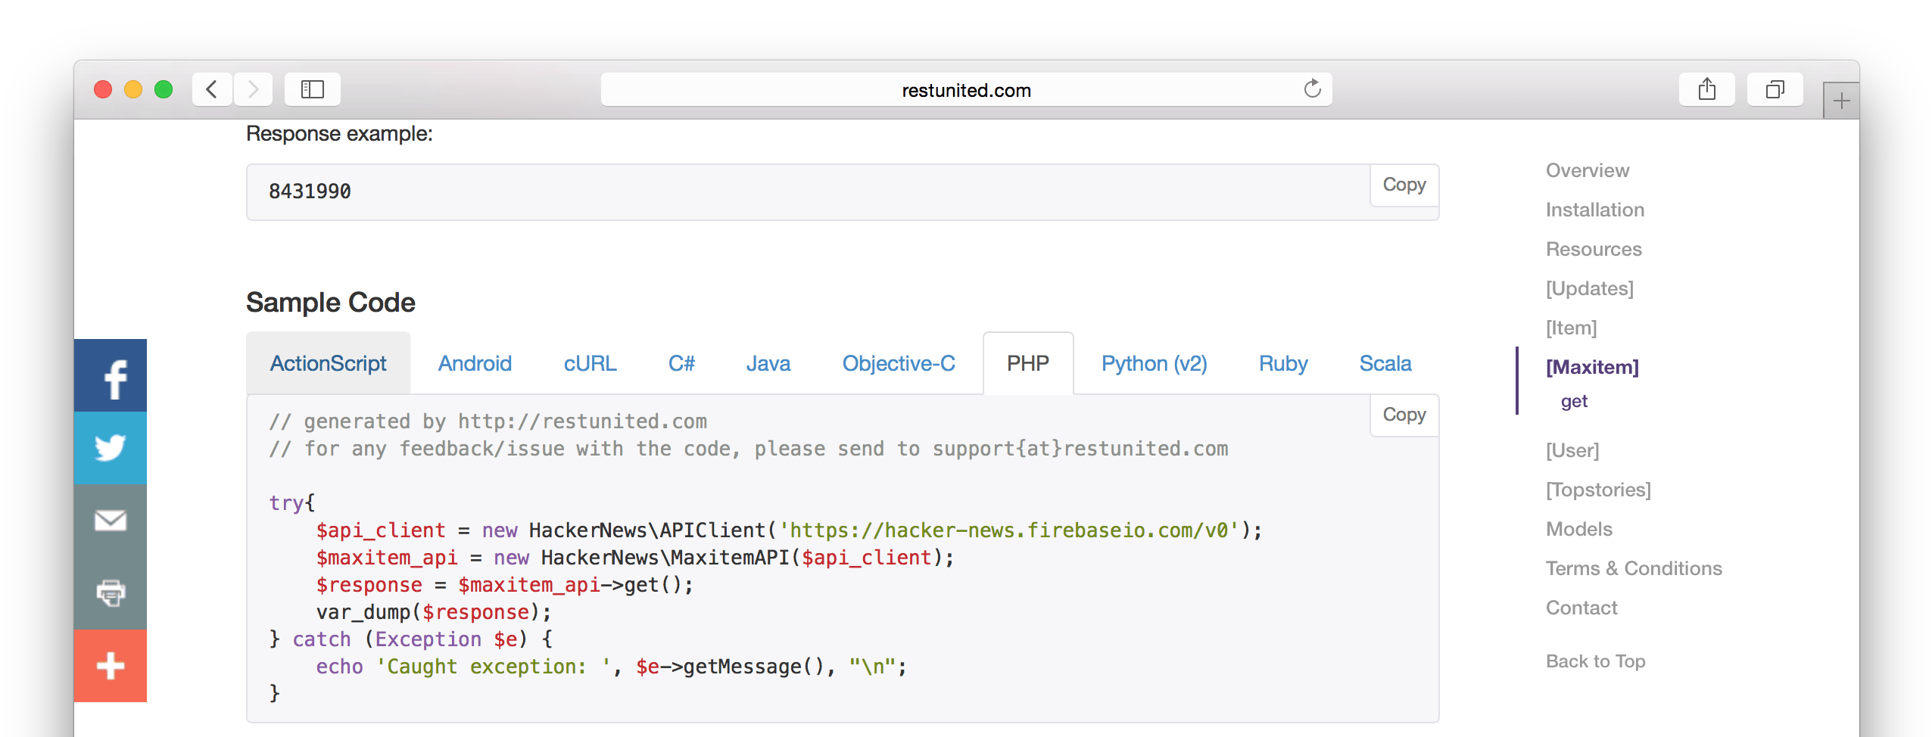Image resolution: width=1932 pixels, height=737 pixels.
Task: Select the ActionScript code tab
Action: pos(328,363)
